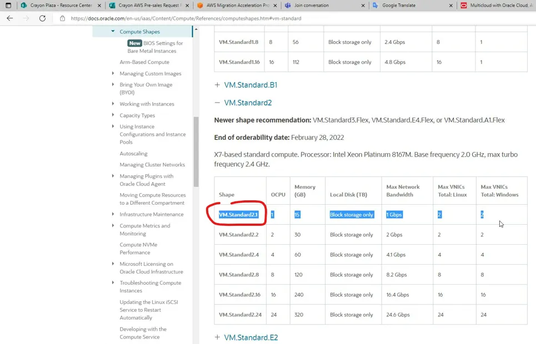The height and width of the screenshot is (344, 536).
Task: Open Compute Shapes in sidebar
Action: tap(140, 32)
